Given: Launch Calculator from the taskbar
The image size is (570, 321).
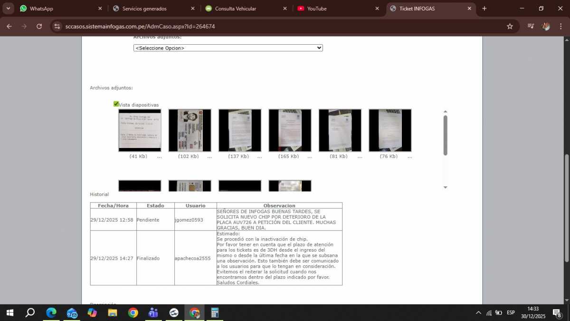Looking at the screenshot, I should click(215, 312).
